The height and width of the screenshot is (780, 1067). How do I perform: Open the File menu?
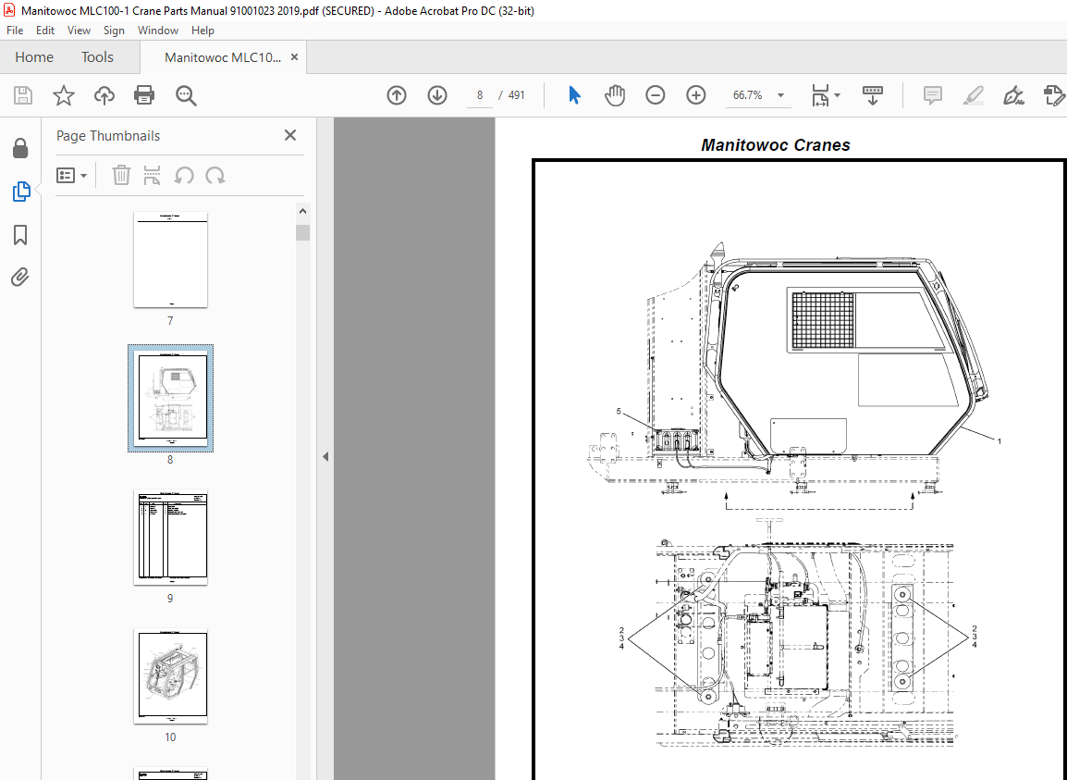click(x=14, y=31)
